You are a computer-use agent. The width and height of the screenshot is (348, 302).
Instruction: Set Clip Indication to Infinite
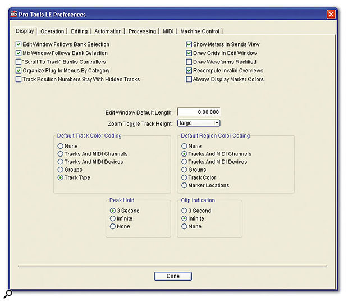pyautogui.click(x=184, y=218)
